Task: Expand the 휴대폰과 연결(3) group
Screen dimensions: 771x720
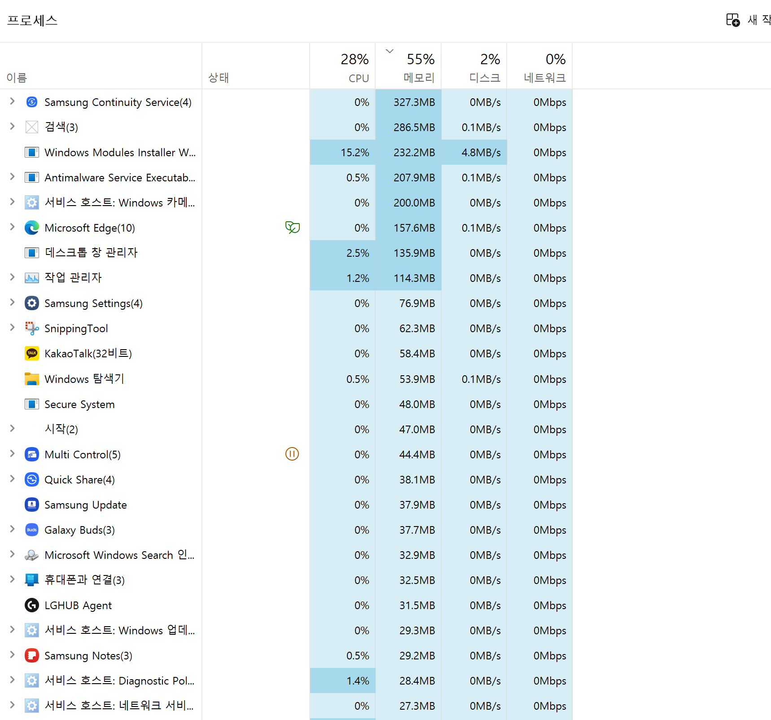Action: coord(13,579)
